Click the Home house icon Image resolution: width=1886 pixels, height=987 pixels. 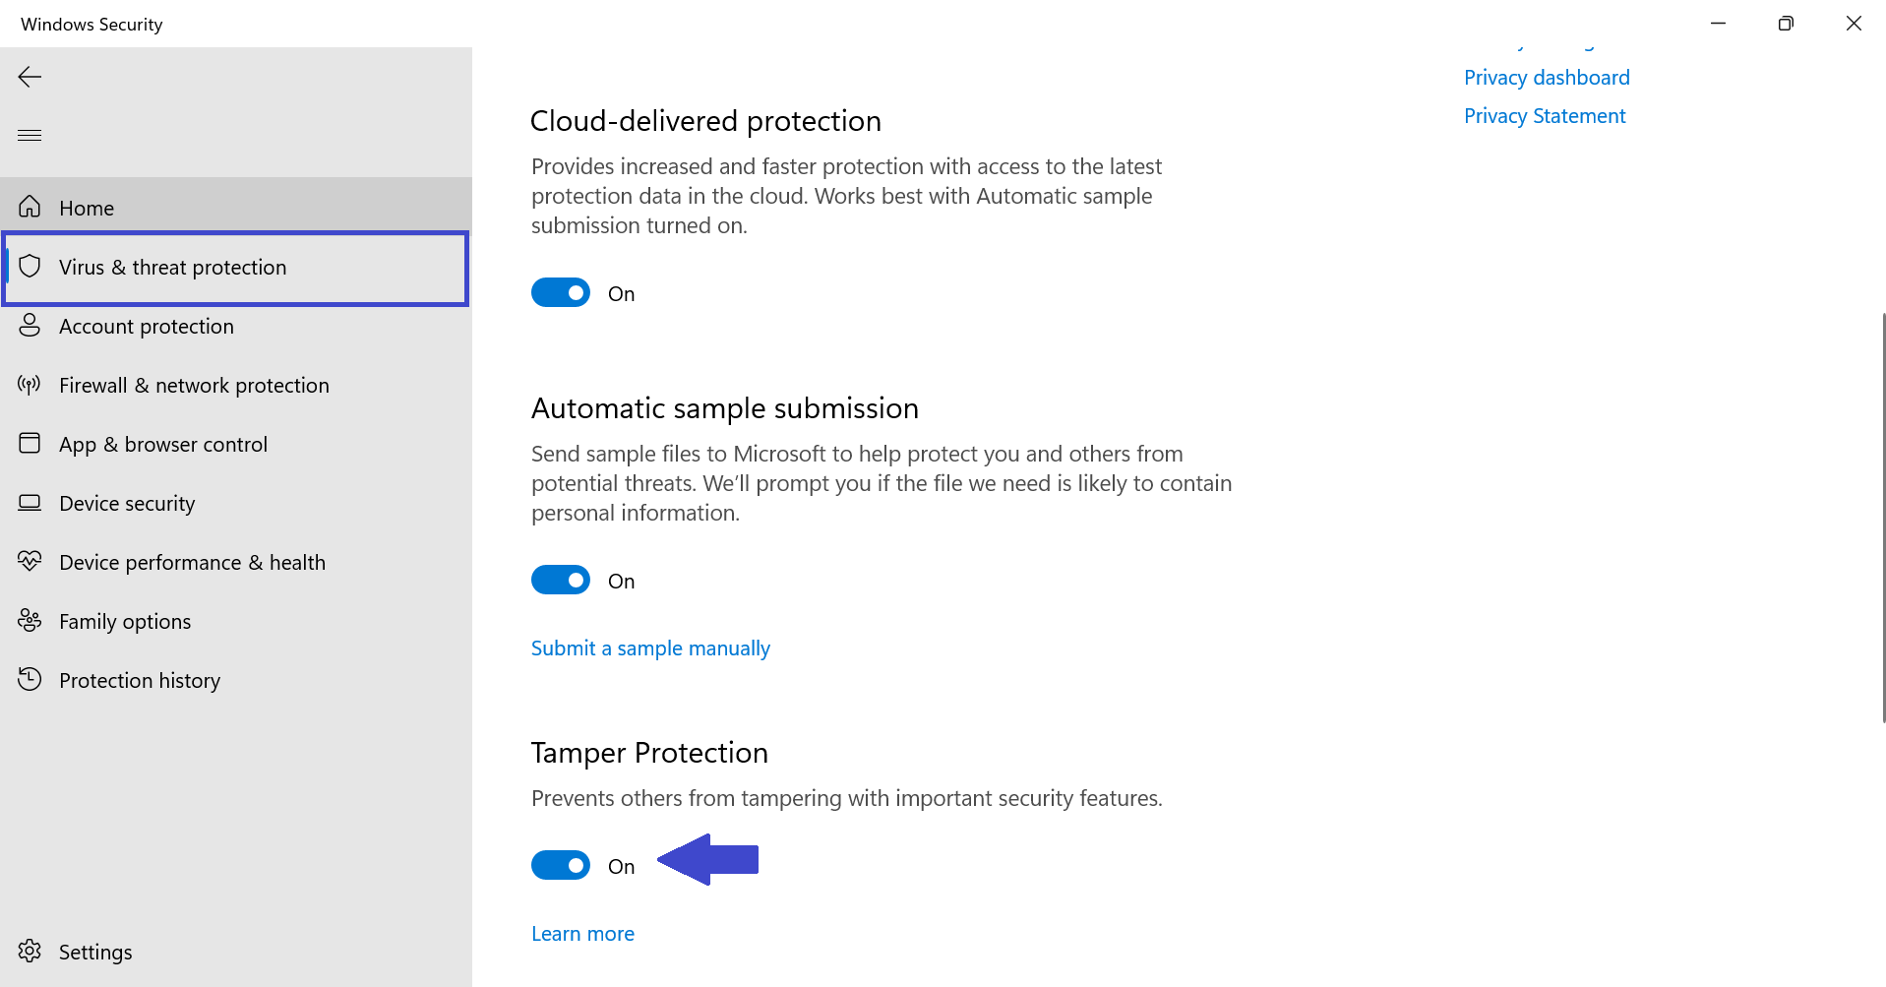click(30, 207)
